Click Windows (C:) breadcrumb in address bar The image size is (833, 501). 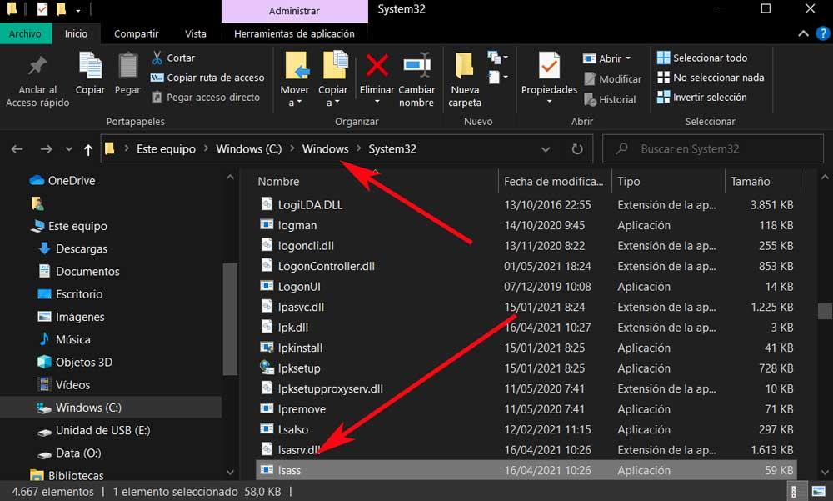click(x=248, y=149)
